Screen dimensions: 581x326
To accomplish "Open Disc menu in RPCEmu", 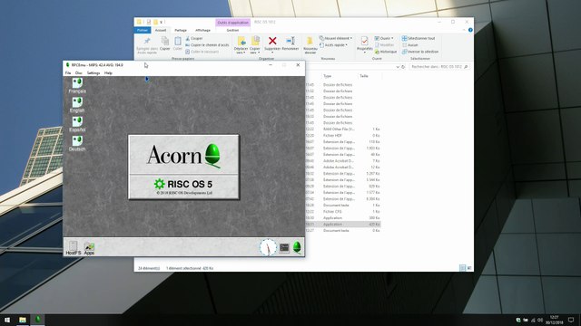I will click(79, 73).
